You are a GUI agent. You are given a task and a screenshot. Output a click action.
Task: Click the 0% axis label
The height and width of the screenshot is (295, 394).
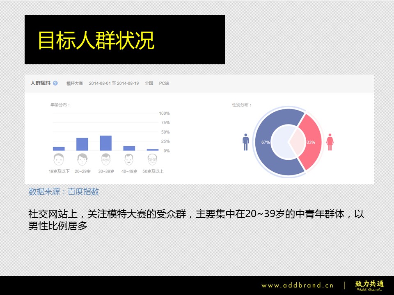[167, 151]
